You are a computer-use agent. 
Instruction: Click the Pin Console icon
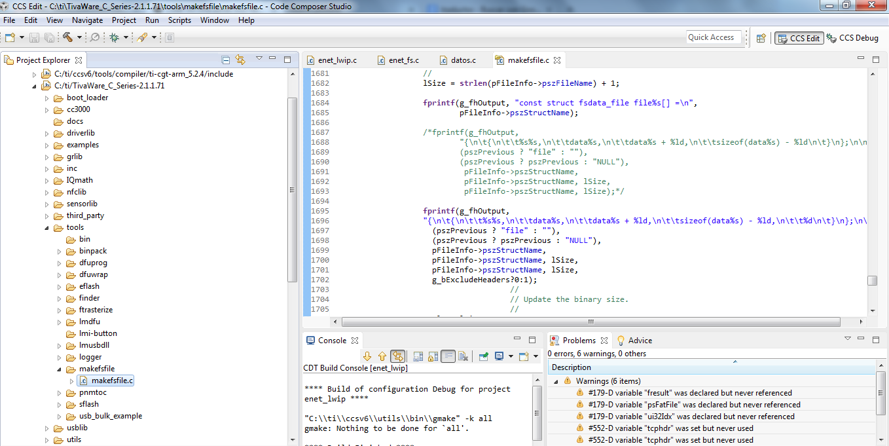pyautogui.click(x=483, y=356)
